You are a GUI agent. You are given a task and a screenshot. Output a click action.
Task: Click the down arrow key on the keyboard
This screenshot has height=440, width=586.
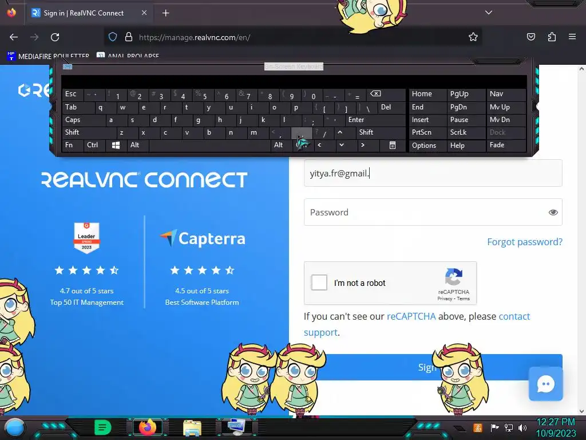pyautogui.click(x=341, y=145)
